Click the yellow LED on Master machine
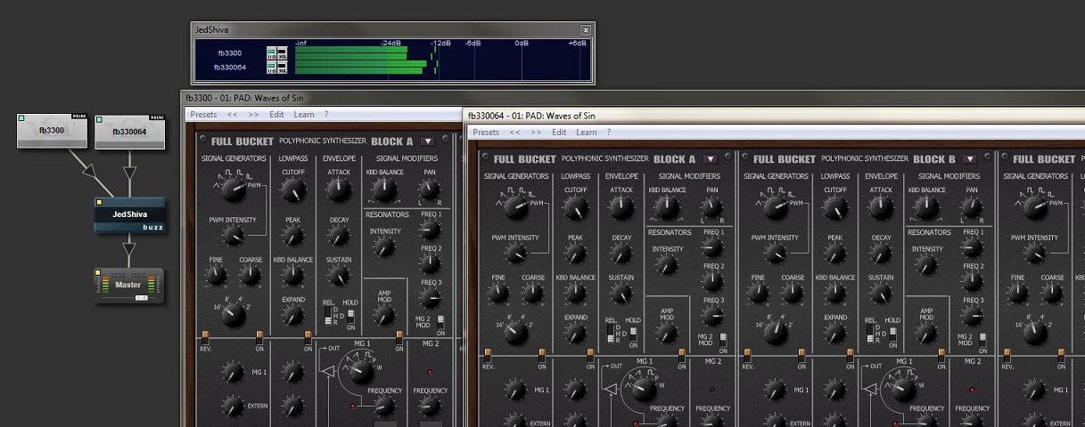1085x427 pixels. coord(100,272)
